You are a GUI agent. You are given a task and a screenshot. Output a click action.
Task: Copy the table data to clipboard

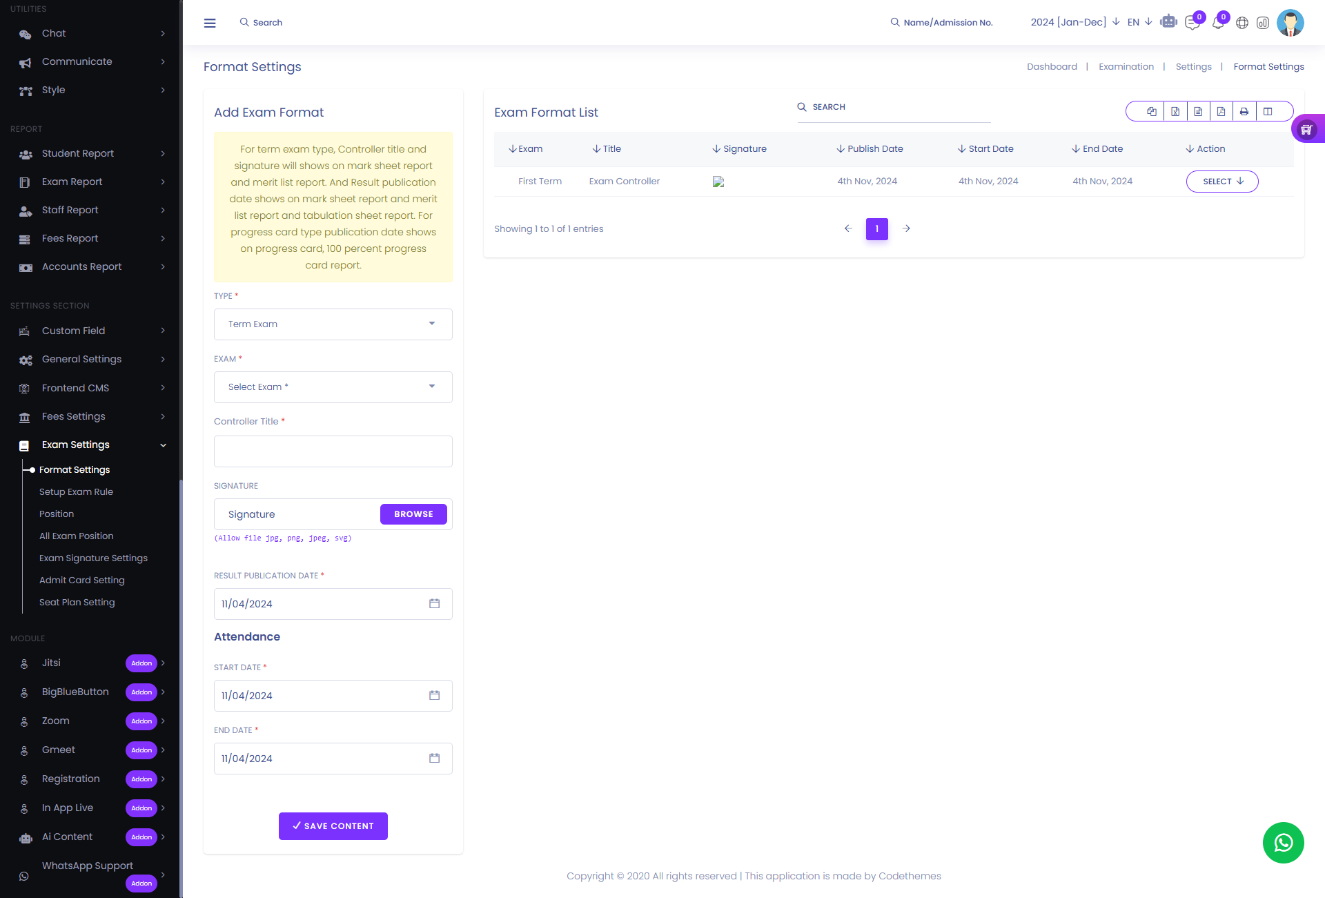[x=1152, y=111]
